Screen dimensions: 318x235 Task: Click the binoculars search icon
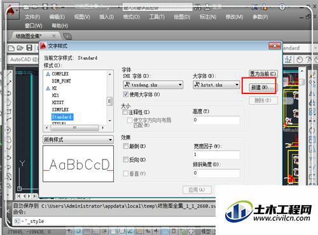[x=198, y=8]
